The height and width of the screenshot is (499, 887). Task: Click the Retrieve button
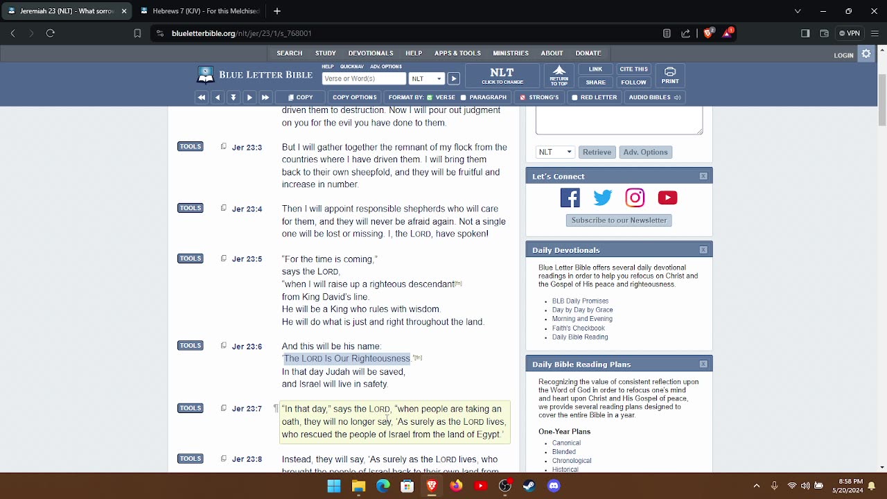click(x=597, y=152)
